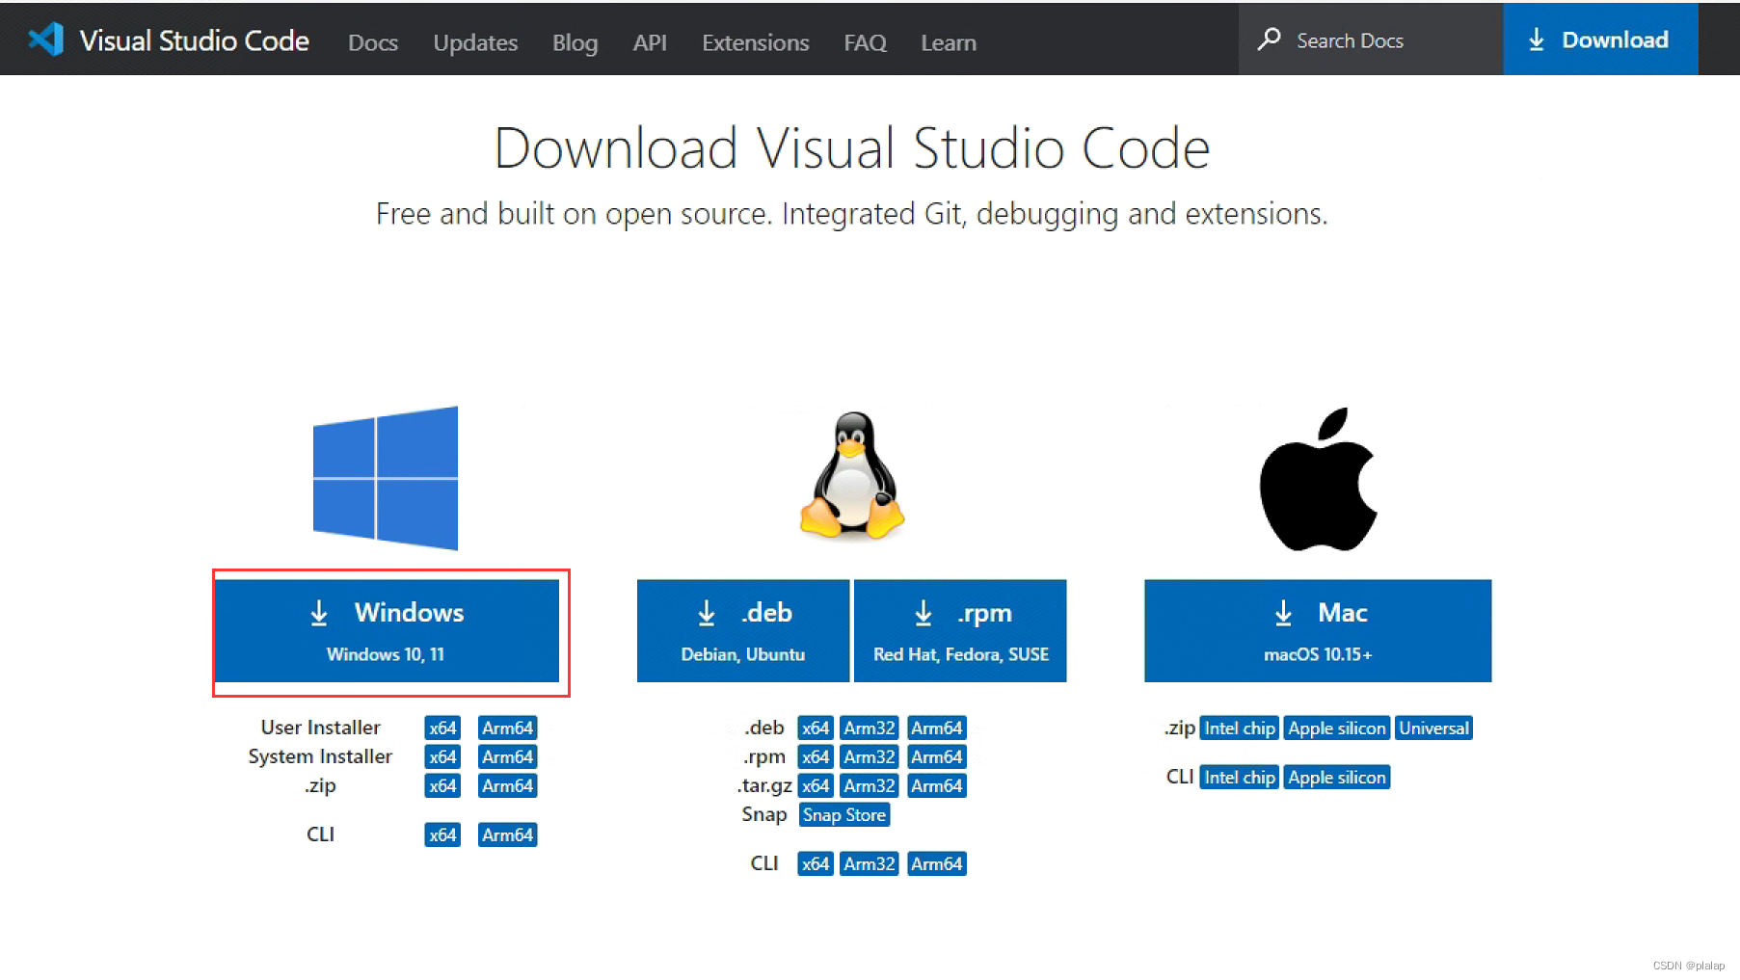Download the .rpm Red Hat package
The height and width of the screenshot is (980, 1740).
pos(960,631)
